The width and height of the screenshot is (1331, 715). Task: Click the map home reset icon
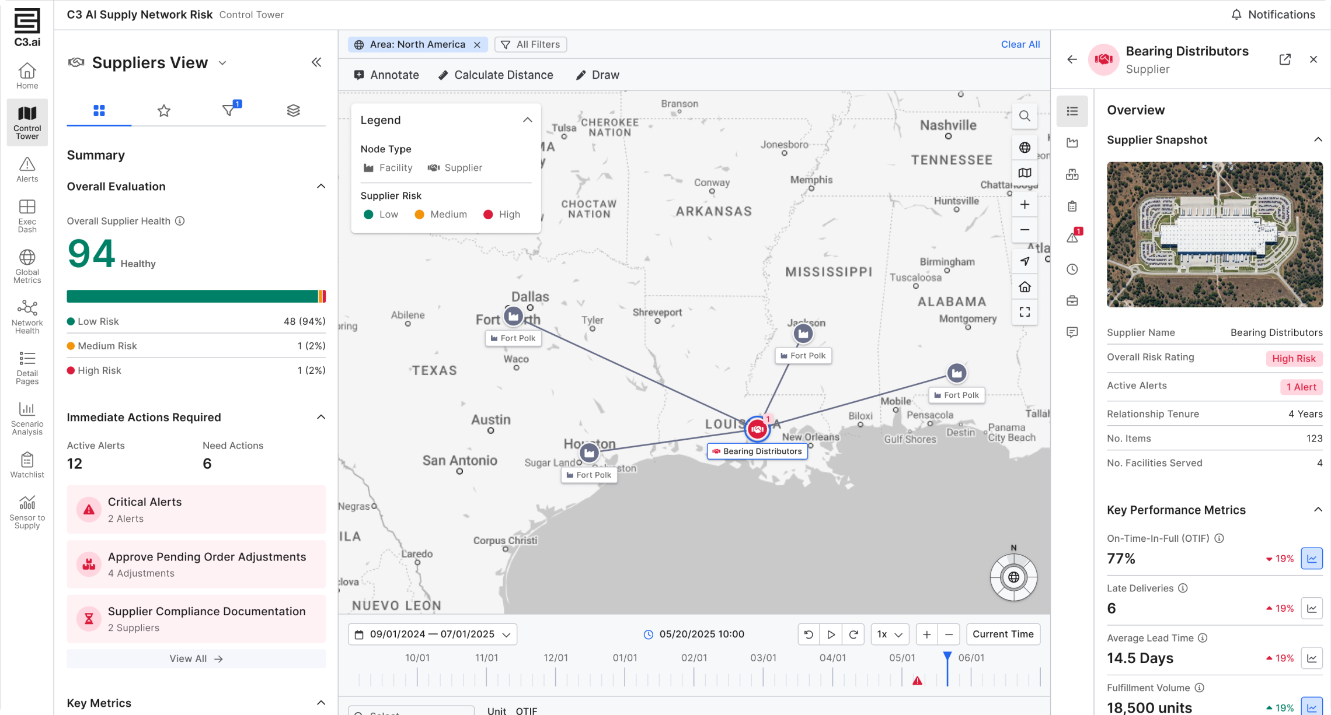coord(1025,287)
